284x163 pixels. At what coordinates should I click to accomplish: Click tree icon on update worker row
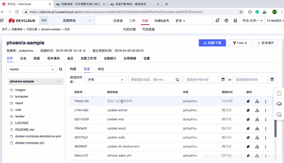coord(257,110)
